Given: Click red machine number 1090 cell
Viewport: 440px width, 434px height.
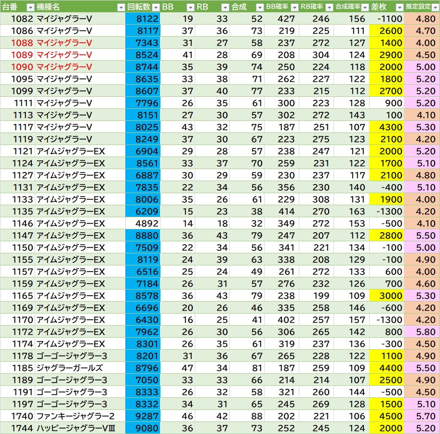Looking at the screenshot, I should pos(18,67).
